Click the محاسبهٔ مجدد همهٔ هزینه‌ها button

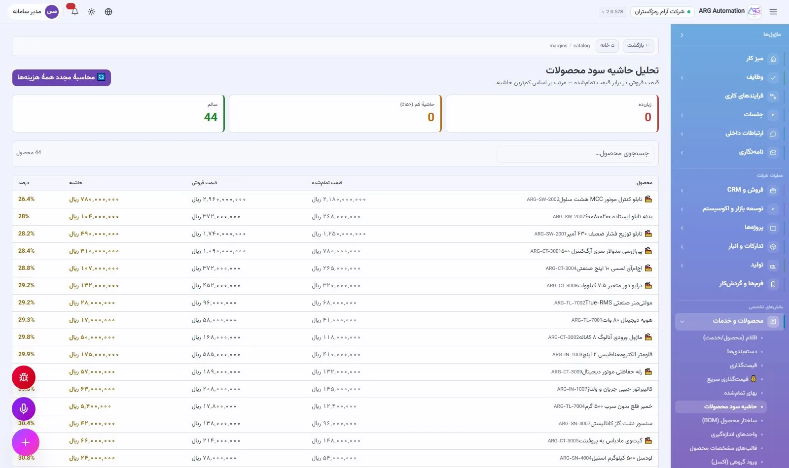[62, 77]
